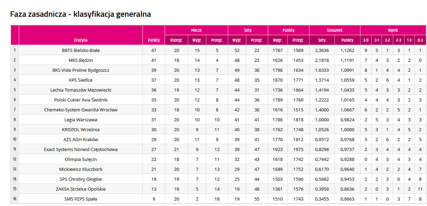Click the Legia Warszawa team name

pyautogui.click(x=81, y=120)
